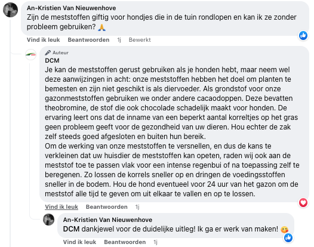Like the thank-you reply via Vind ik leuk
314x247 pixels.
[x=79, y=242]
